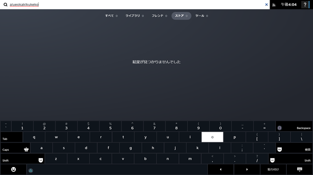313x175 pixels.
Task: Switch to the すべて tab
Action: point(111,16)
